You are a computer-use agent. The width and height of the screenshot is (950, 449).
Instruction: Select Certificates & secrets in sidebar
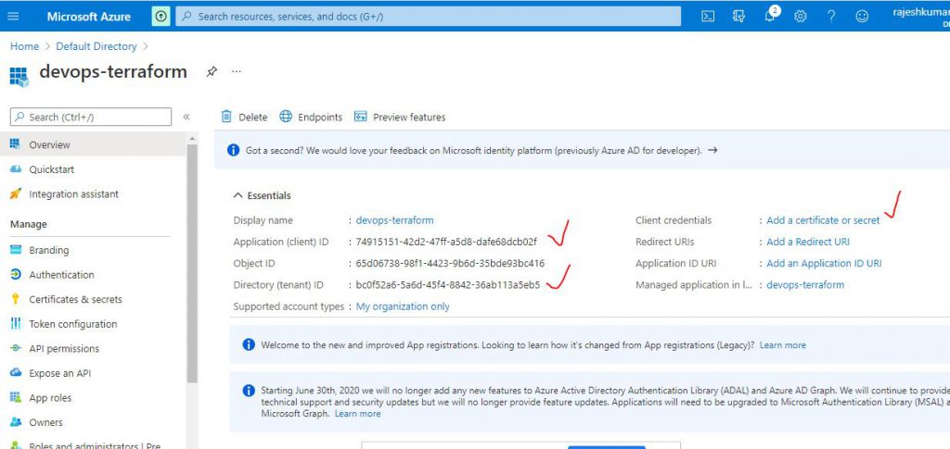click(x=75, y=299)
